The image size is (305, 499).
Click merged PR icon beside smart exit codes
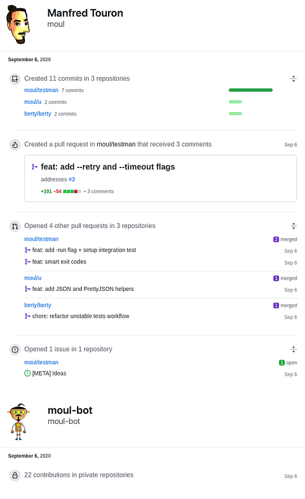tap(28, 262)
